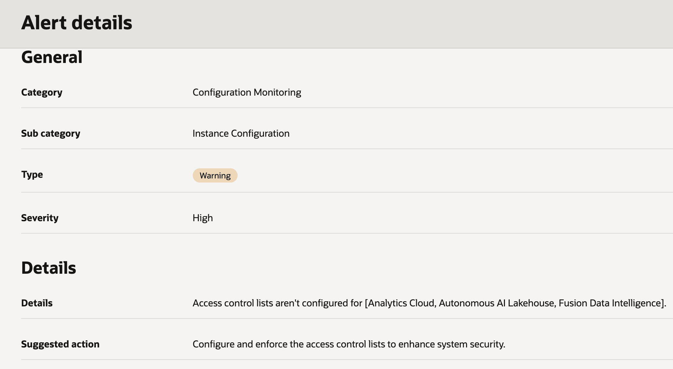Viewport: 673px width, 369px height.
Task: Click the Warning type badge
Action: pyautogui.click(x=215, y=175)
